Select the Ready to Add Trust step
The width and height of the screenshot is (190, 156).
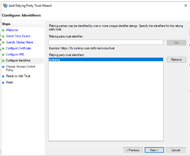coord(18,76)
